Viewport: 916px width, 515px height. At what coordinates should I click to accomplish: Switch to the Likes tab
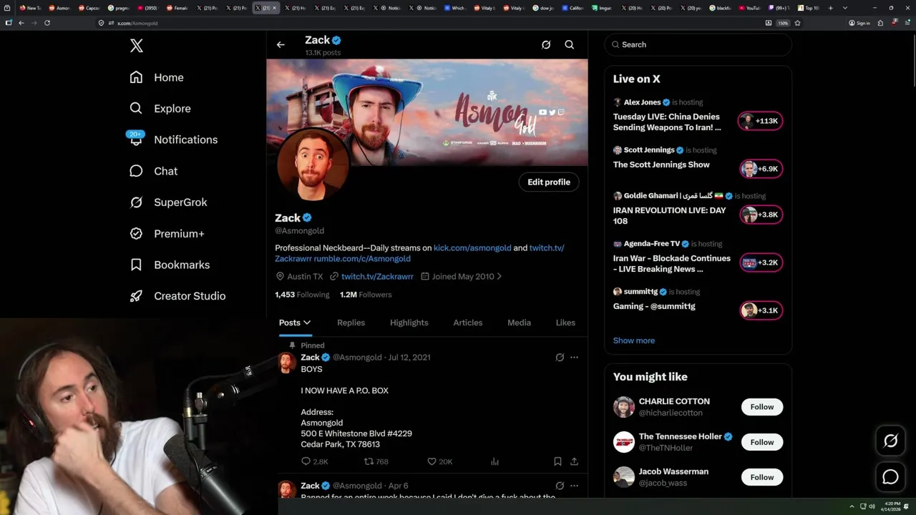pos(565,323)
